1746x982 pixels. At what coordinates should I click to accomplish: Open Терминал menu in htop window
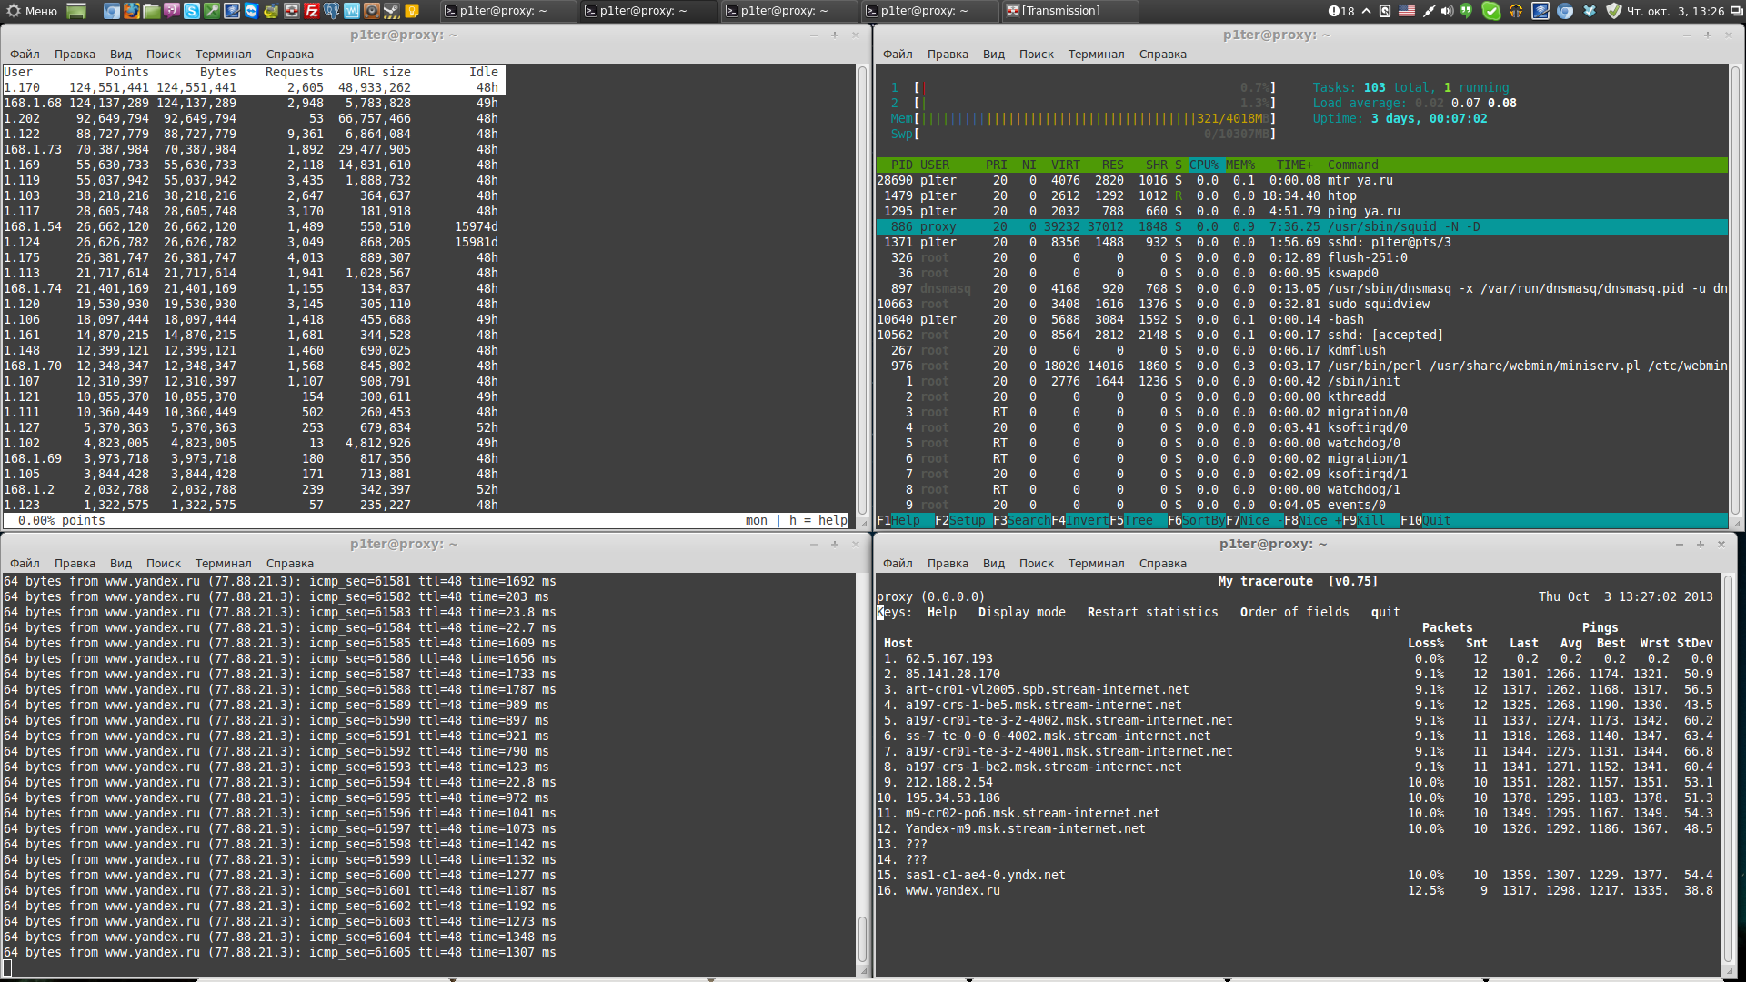coord(1095,54)
